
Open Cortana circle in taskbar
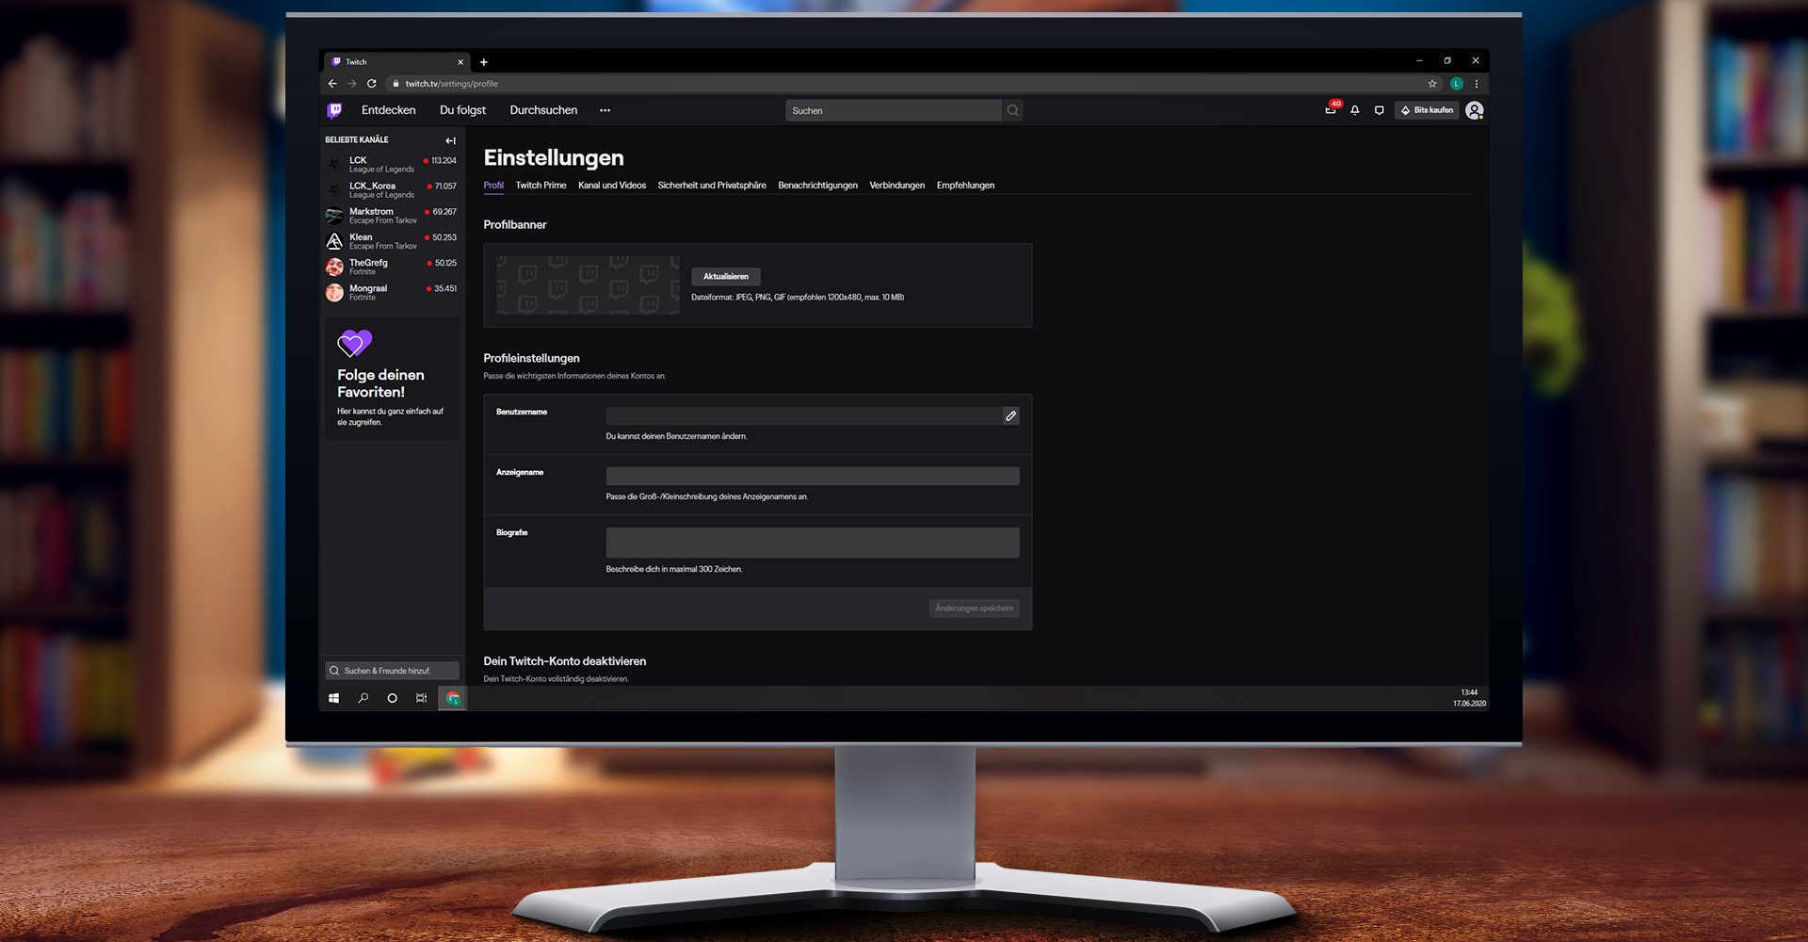pos(392,698)
